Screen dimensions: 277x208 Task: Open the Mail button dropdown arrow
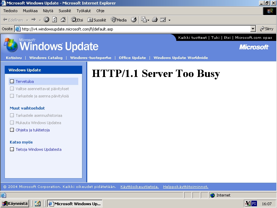[x=169, y=20]
